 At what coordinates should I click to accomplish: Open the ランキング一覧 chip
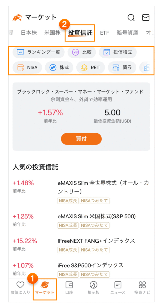38,52
